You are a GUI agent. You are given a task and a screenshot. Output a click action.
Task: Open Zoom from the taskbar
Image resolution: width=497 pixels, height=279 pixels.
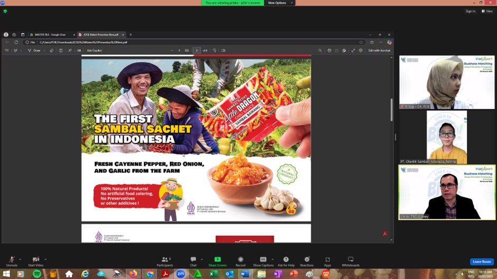click(181, 274)
